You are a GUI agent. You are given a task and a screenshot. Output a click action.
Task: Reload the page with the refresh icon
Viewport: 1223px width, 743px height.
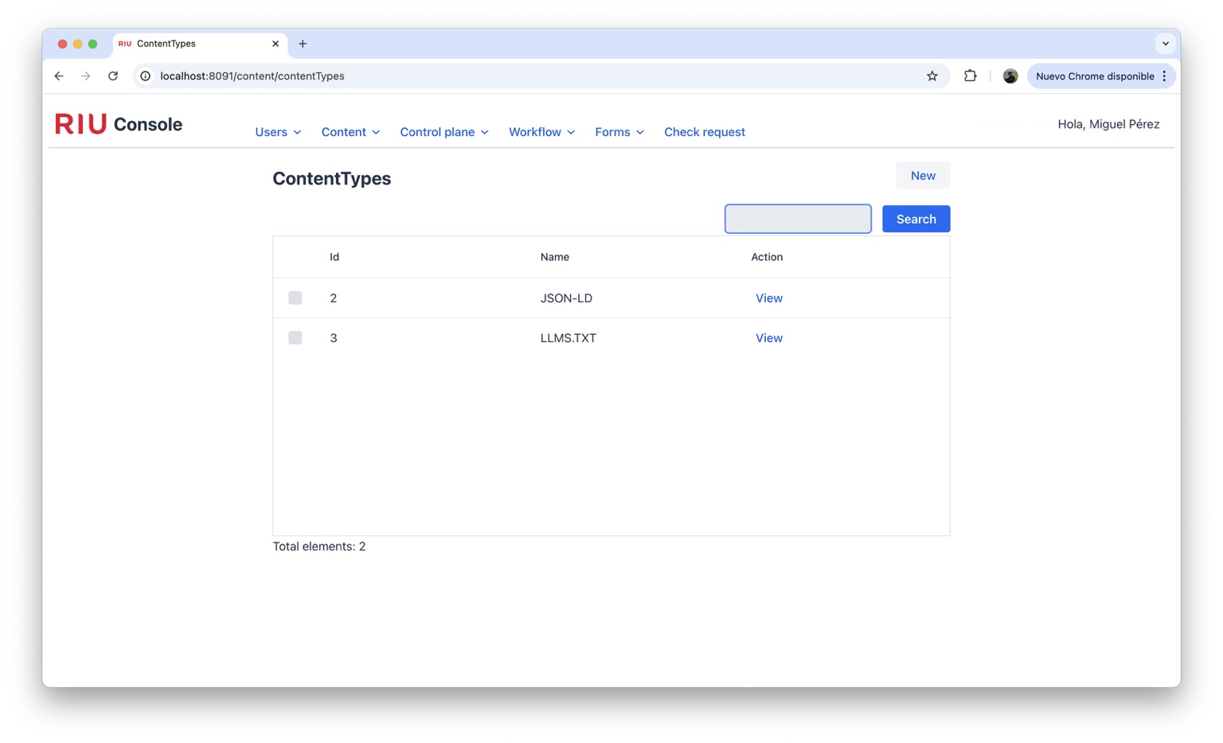(x=113, y=76)
